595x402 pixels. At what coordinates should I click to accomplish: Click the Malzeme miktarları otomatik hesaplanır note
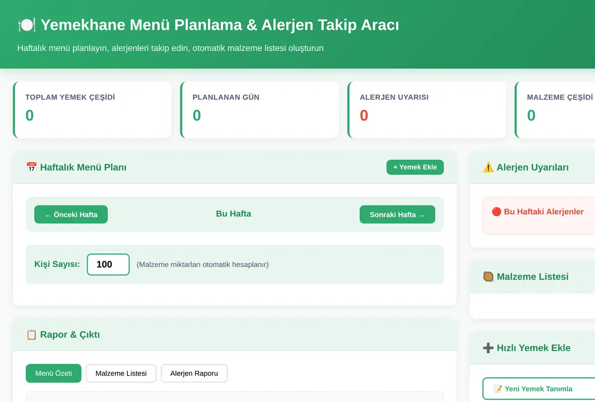pyautogui.click(x=202, y=265)
